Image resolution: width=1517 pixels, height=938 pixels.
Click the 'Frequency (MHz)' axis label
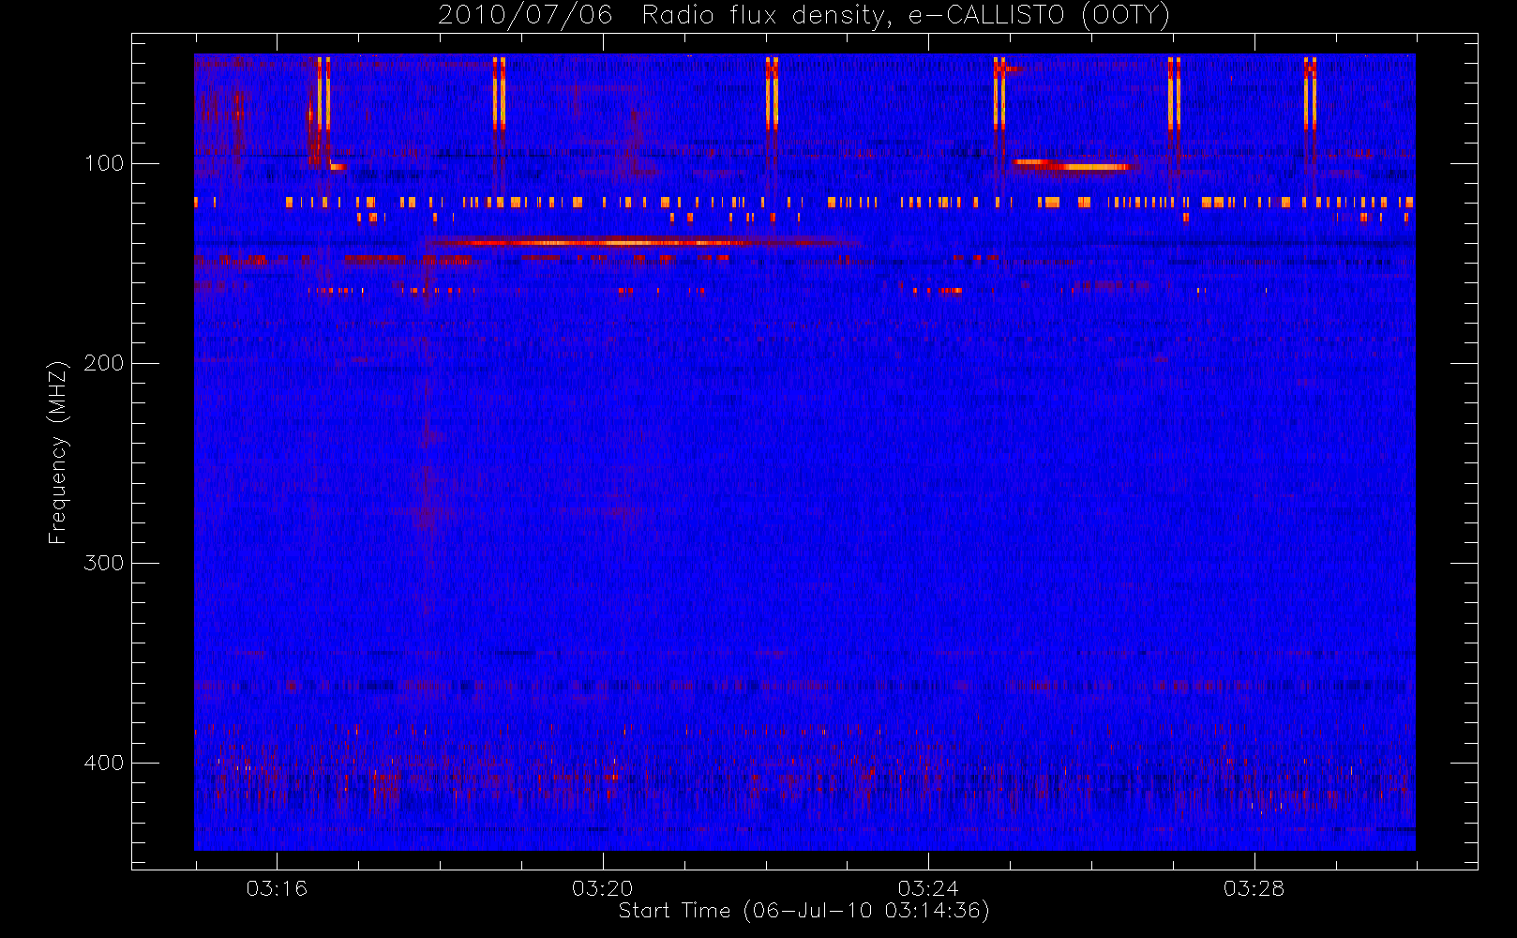[x=58, y=452]
